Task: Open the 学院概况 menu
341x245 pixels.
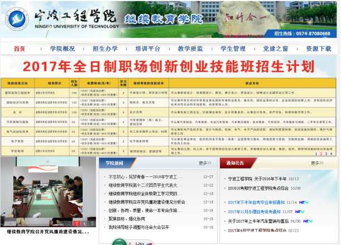Action: click(62, 49)
